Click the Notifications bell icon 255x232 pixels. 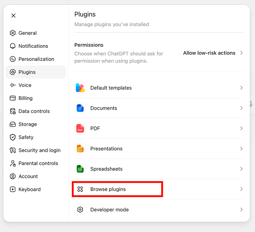click(13, 46)
